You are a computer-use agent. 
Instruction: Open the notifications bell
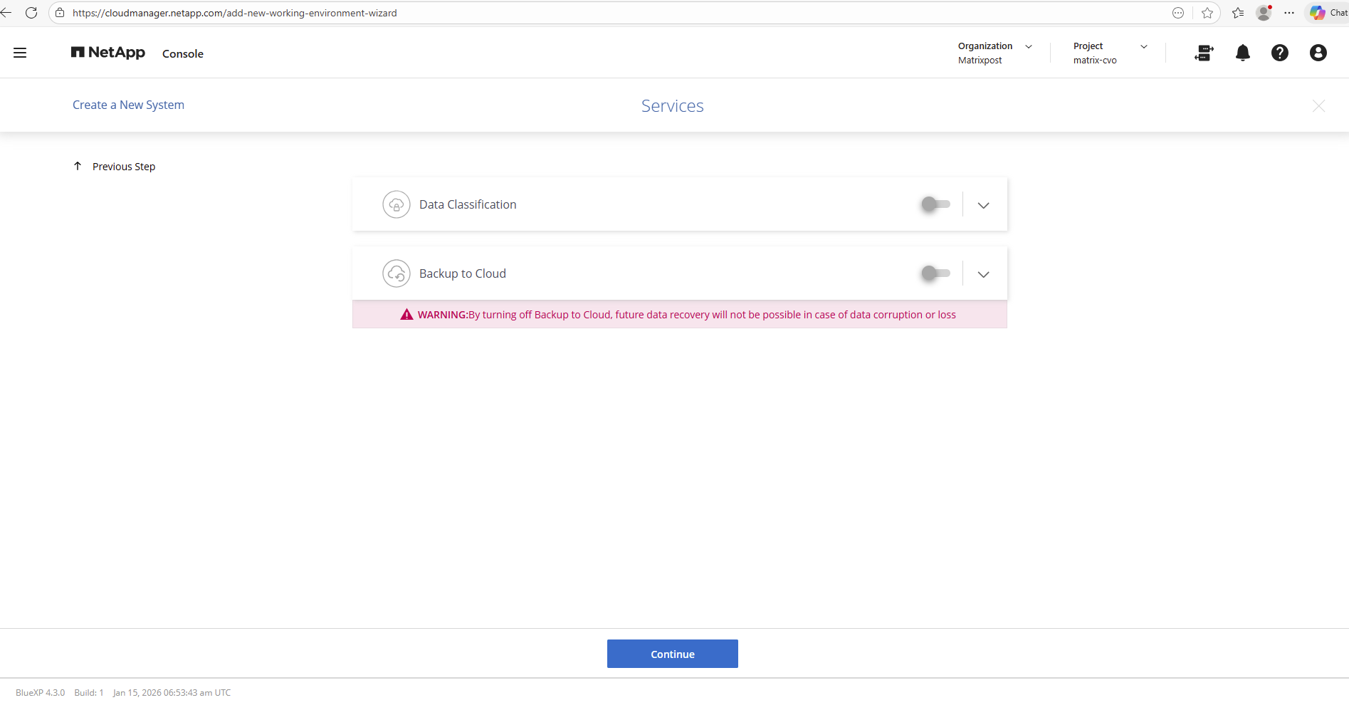1243,53
